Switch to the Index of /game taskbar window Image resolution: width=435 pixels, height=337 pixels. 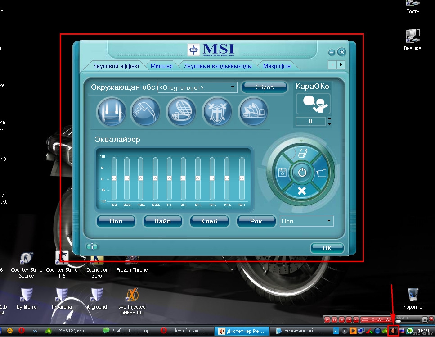(x=185, y=331)
